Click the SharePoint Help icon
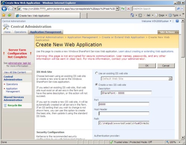The width and height of the screenshot is (186, 145). pyautogui.click(x=177, y=21)
